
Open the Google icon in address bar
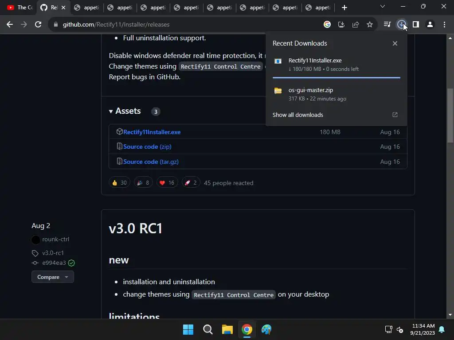point(327,25)
